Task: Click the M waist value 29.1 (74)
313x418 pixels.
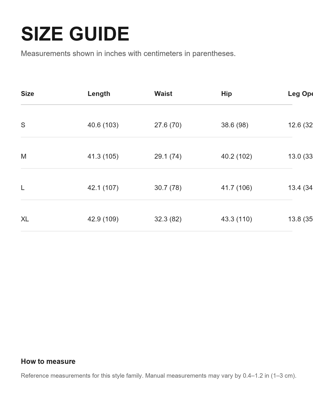Action: 168,156
